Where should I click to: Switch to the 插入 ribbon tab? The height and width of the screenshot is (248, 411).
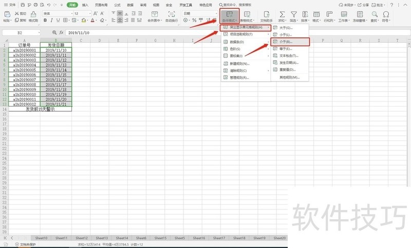(85, 5)
